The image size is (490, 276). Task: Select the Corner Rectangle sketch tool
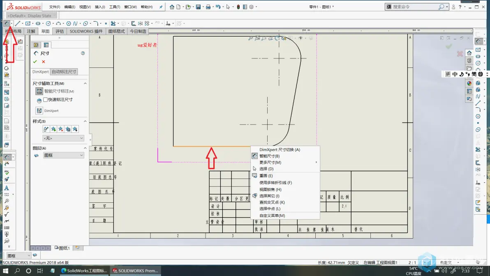click(x=28, y=23)
